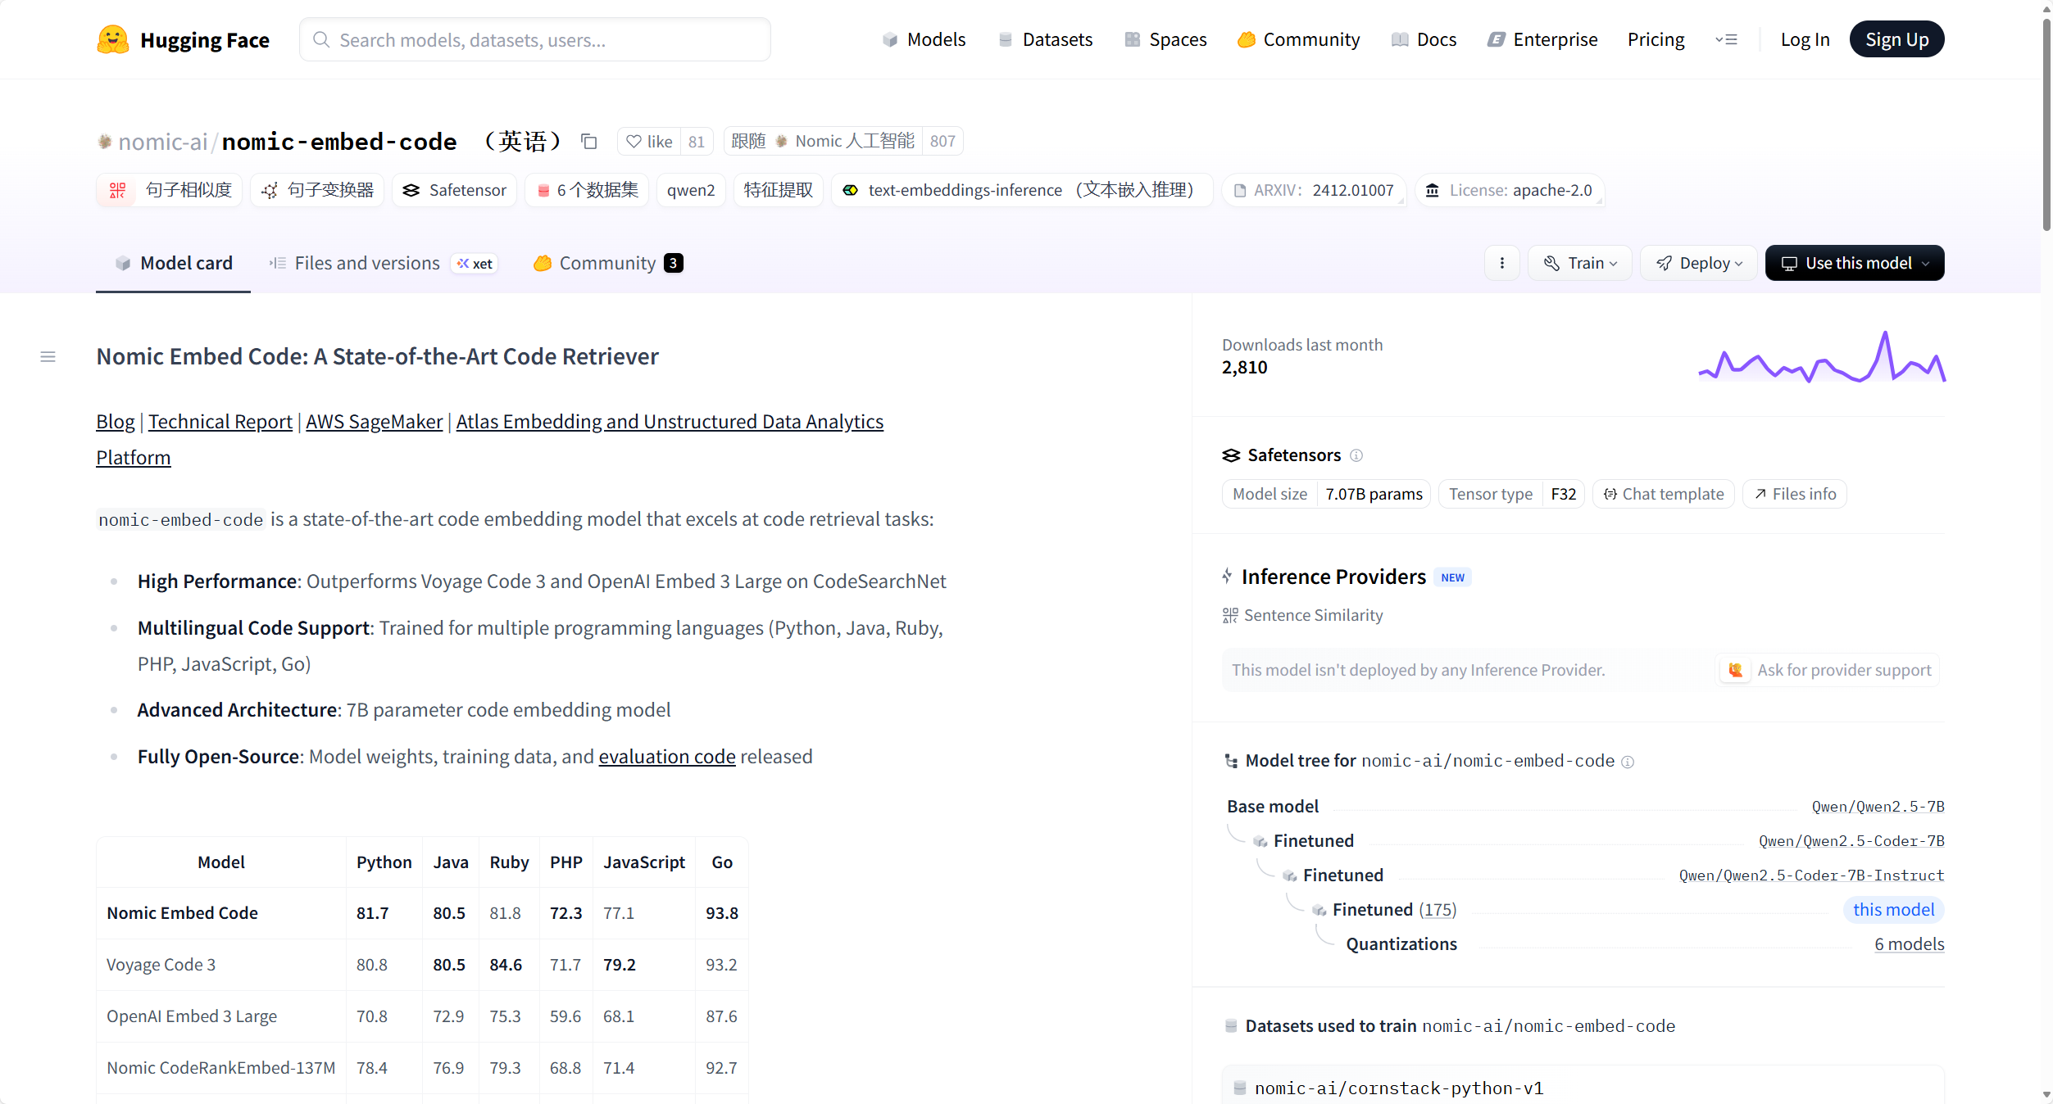The image size is (2053, 1104).
Task: Open the three-dot more options menu
Action: (x=1502, y=263)
